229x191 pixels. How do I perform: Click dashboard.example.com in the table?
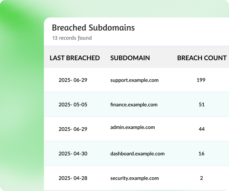[x=137, y=153]
